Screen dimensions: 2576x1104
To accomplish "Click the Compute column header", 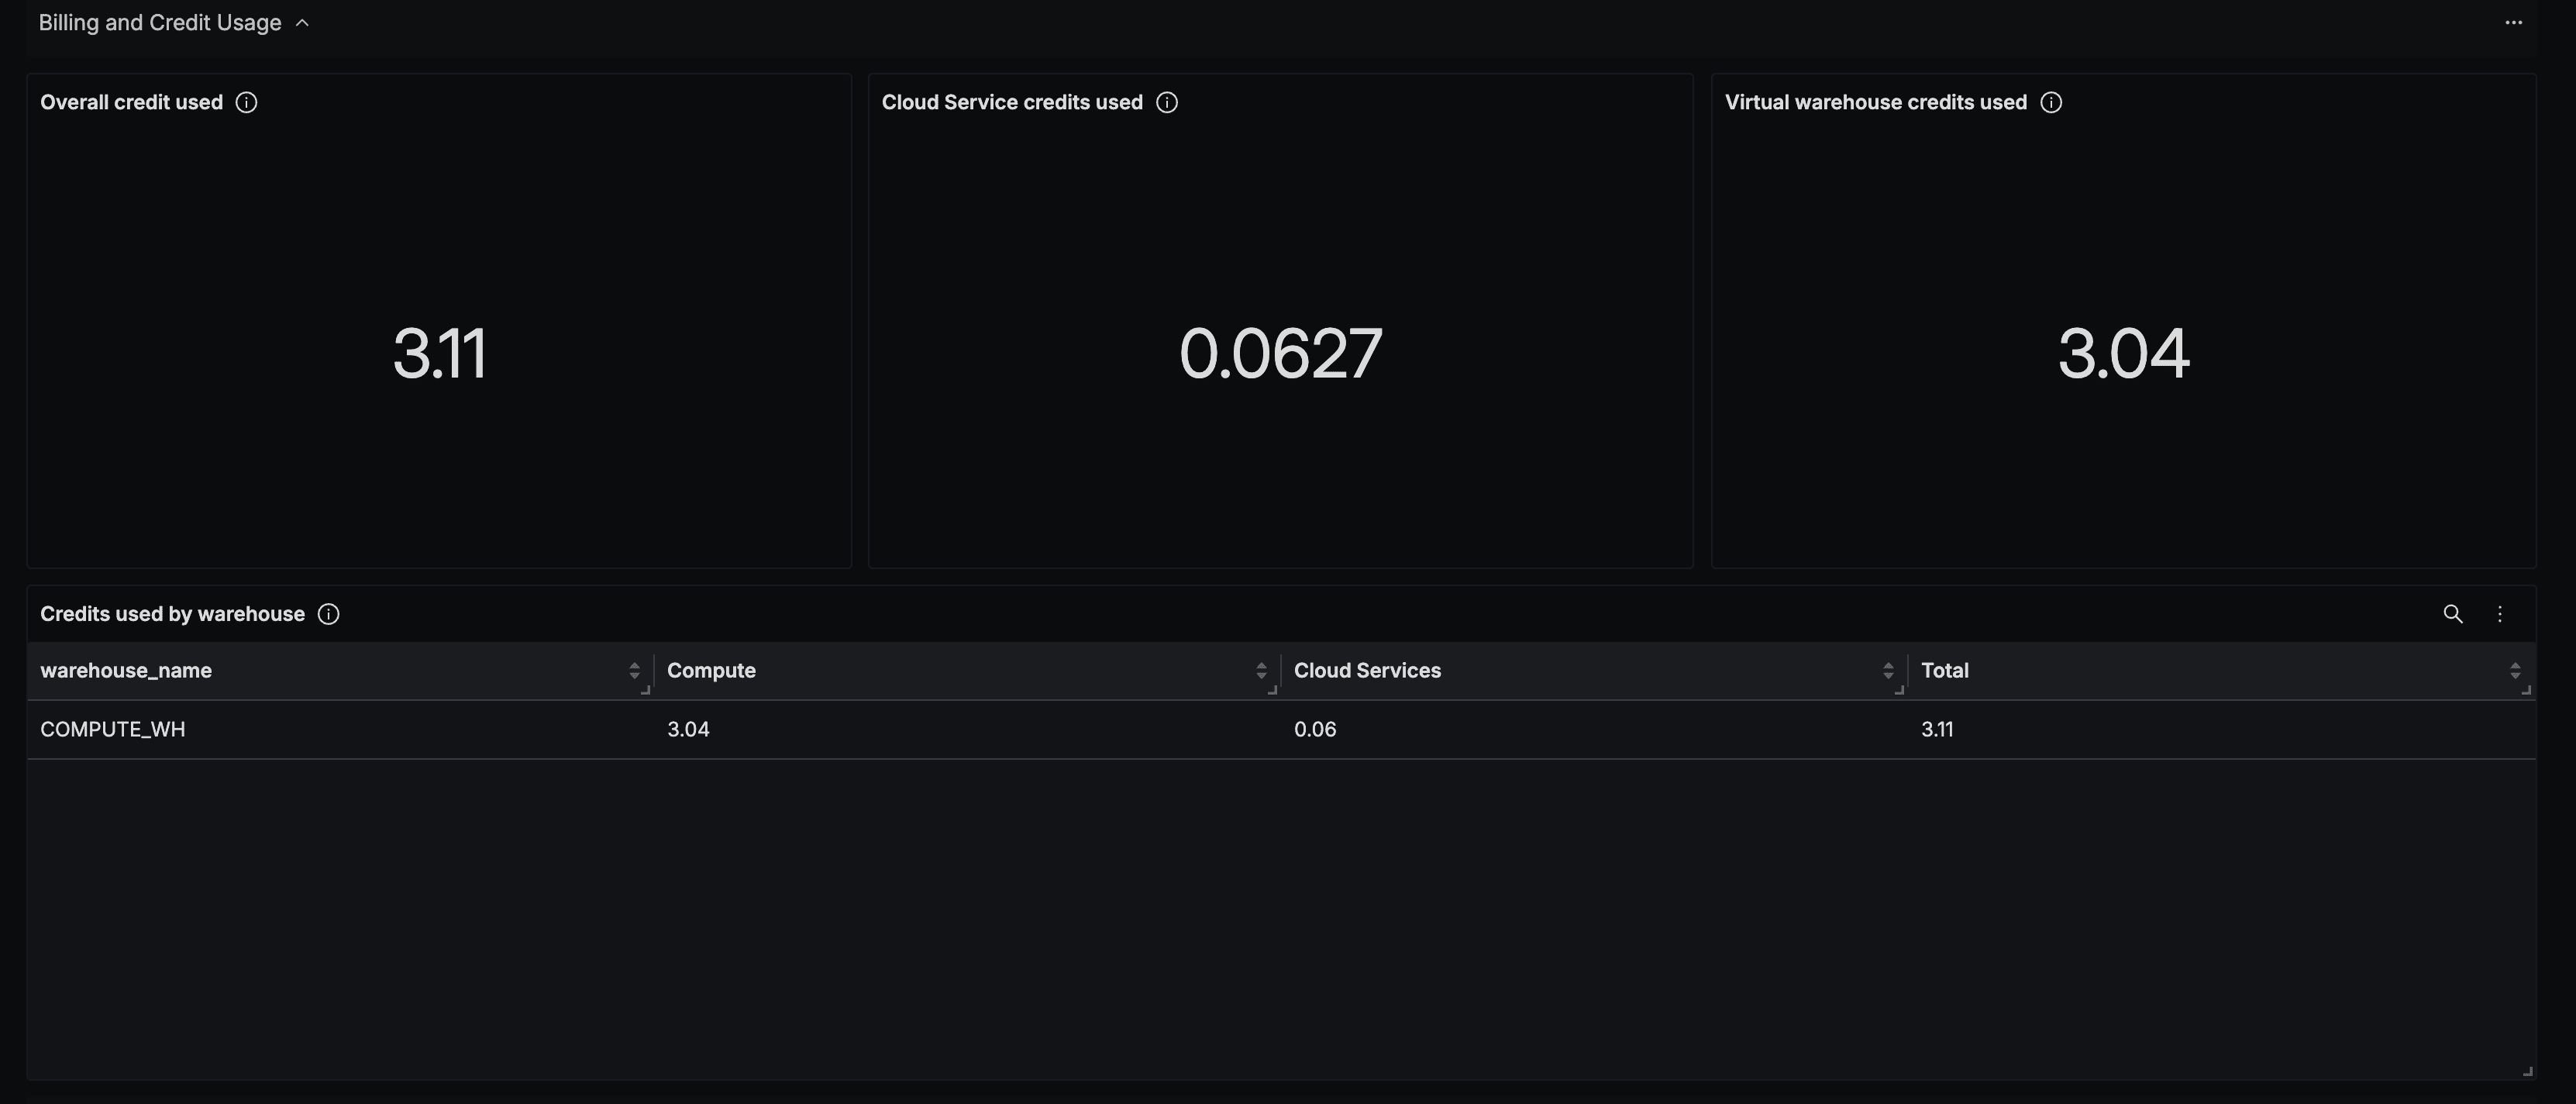I will (711, 671).
